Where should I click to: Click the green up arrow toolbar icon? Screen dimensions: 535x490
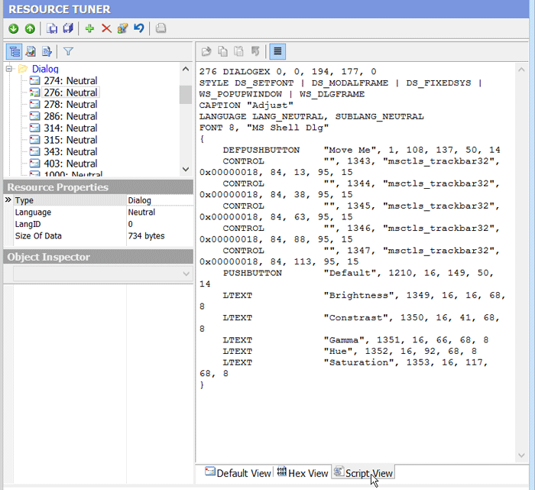coord(30,29)
